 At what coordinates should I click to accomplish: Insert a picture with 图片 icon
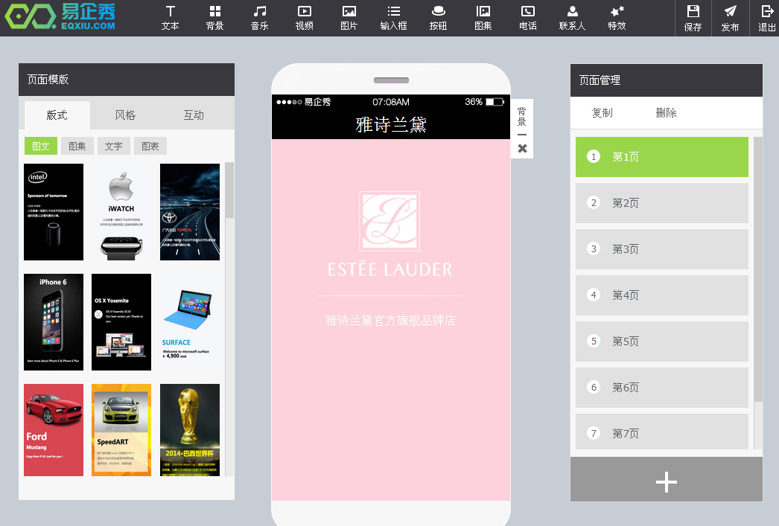349,18
